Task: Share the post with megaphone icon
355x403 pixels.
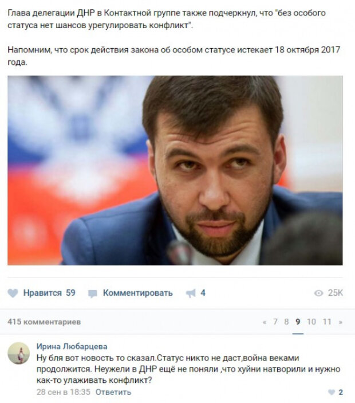Action: click(x=191, y=294)
